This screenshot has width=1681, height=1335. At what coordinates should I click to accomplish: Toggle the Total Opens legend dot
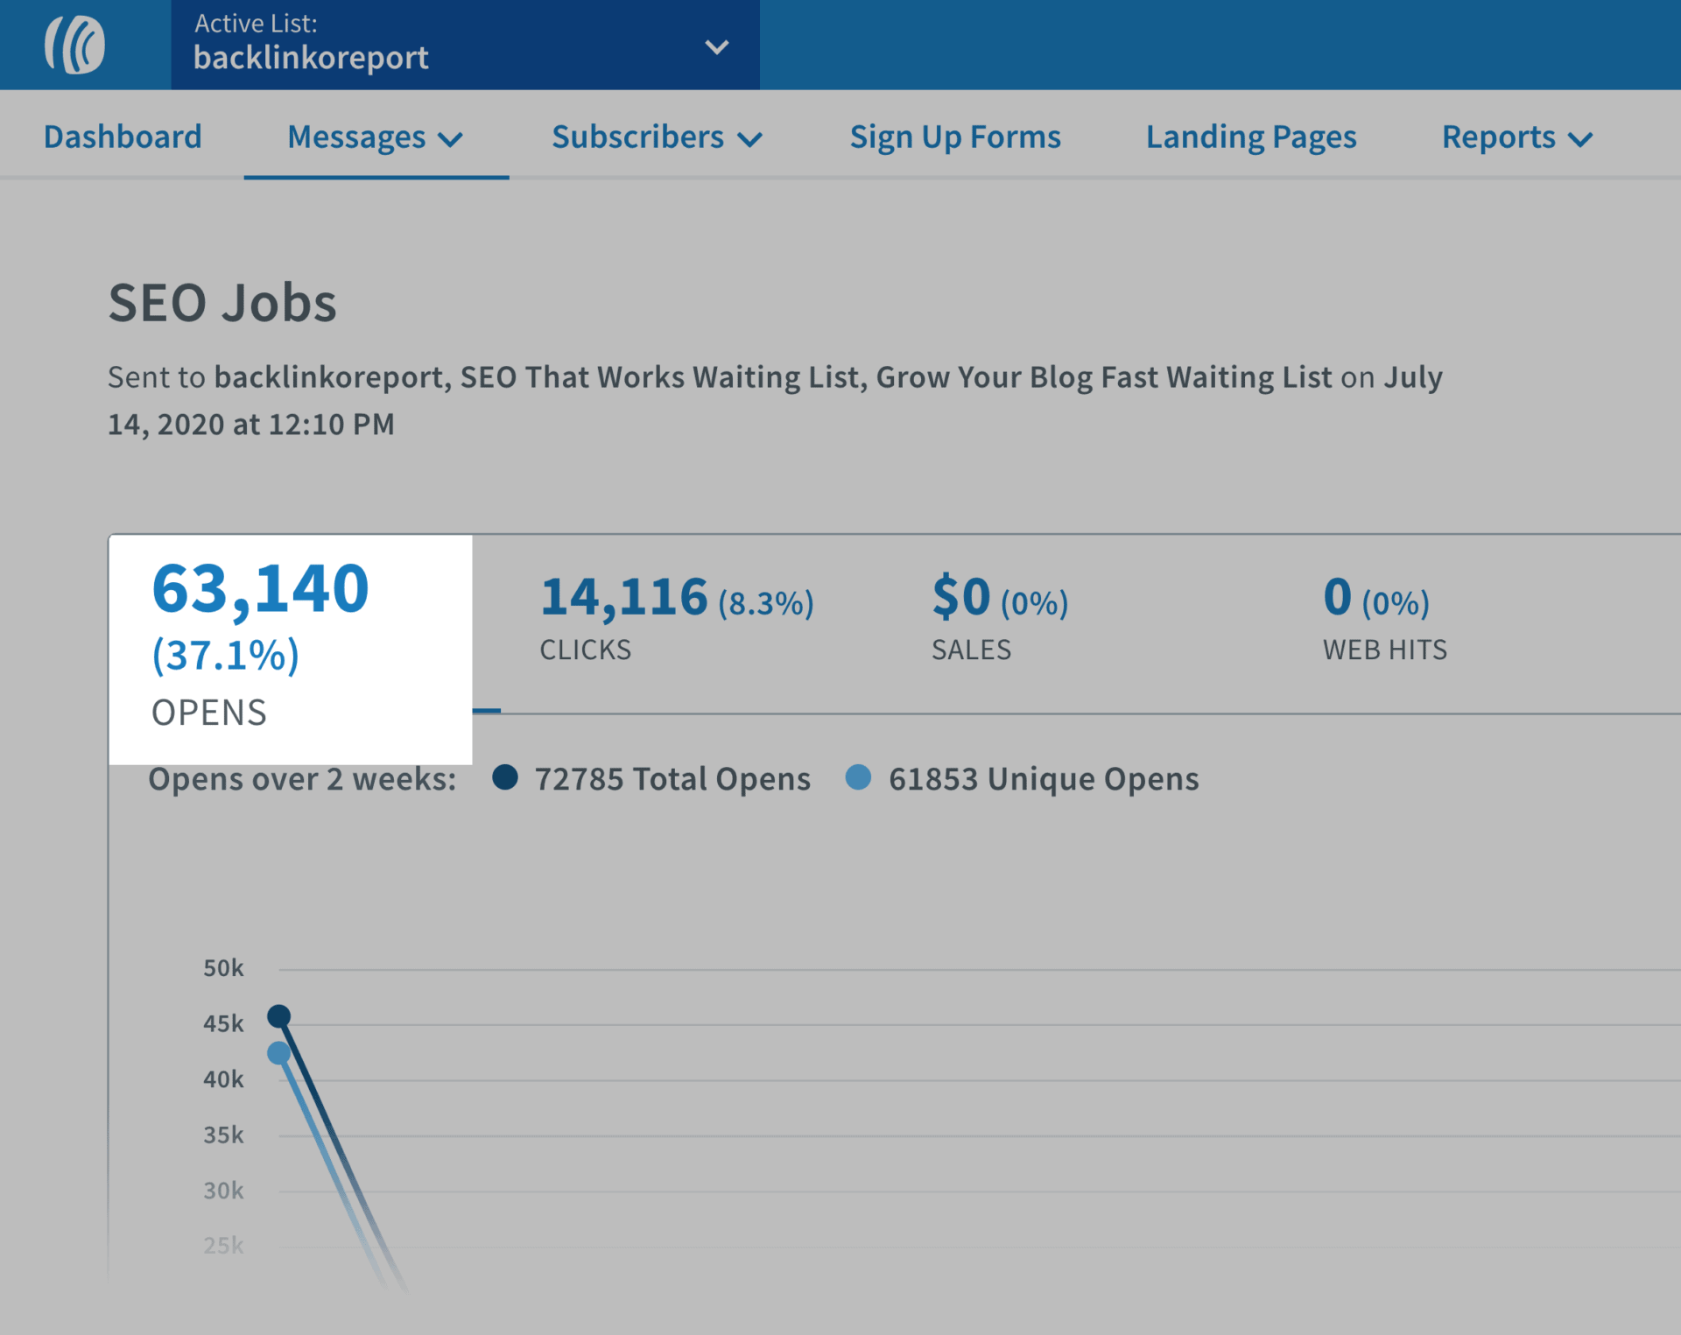(505, 776)
